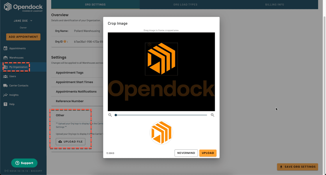326x175 pixels.
Task: Click the Crop Image dialog title
Action: 118,24
